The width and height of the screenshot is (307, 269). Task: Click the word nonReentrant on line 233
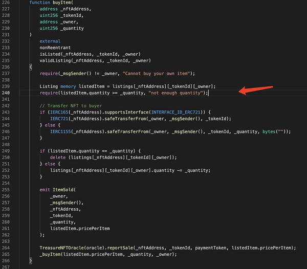click(x=55, y=48)
